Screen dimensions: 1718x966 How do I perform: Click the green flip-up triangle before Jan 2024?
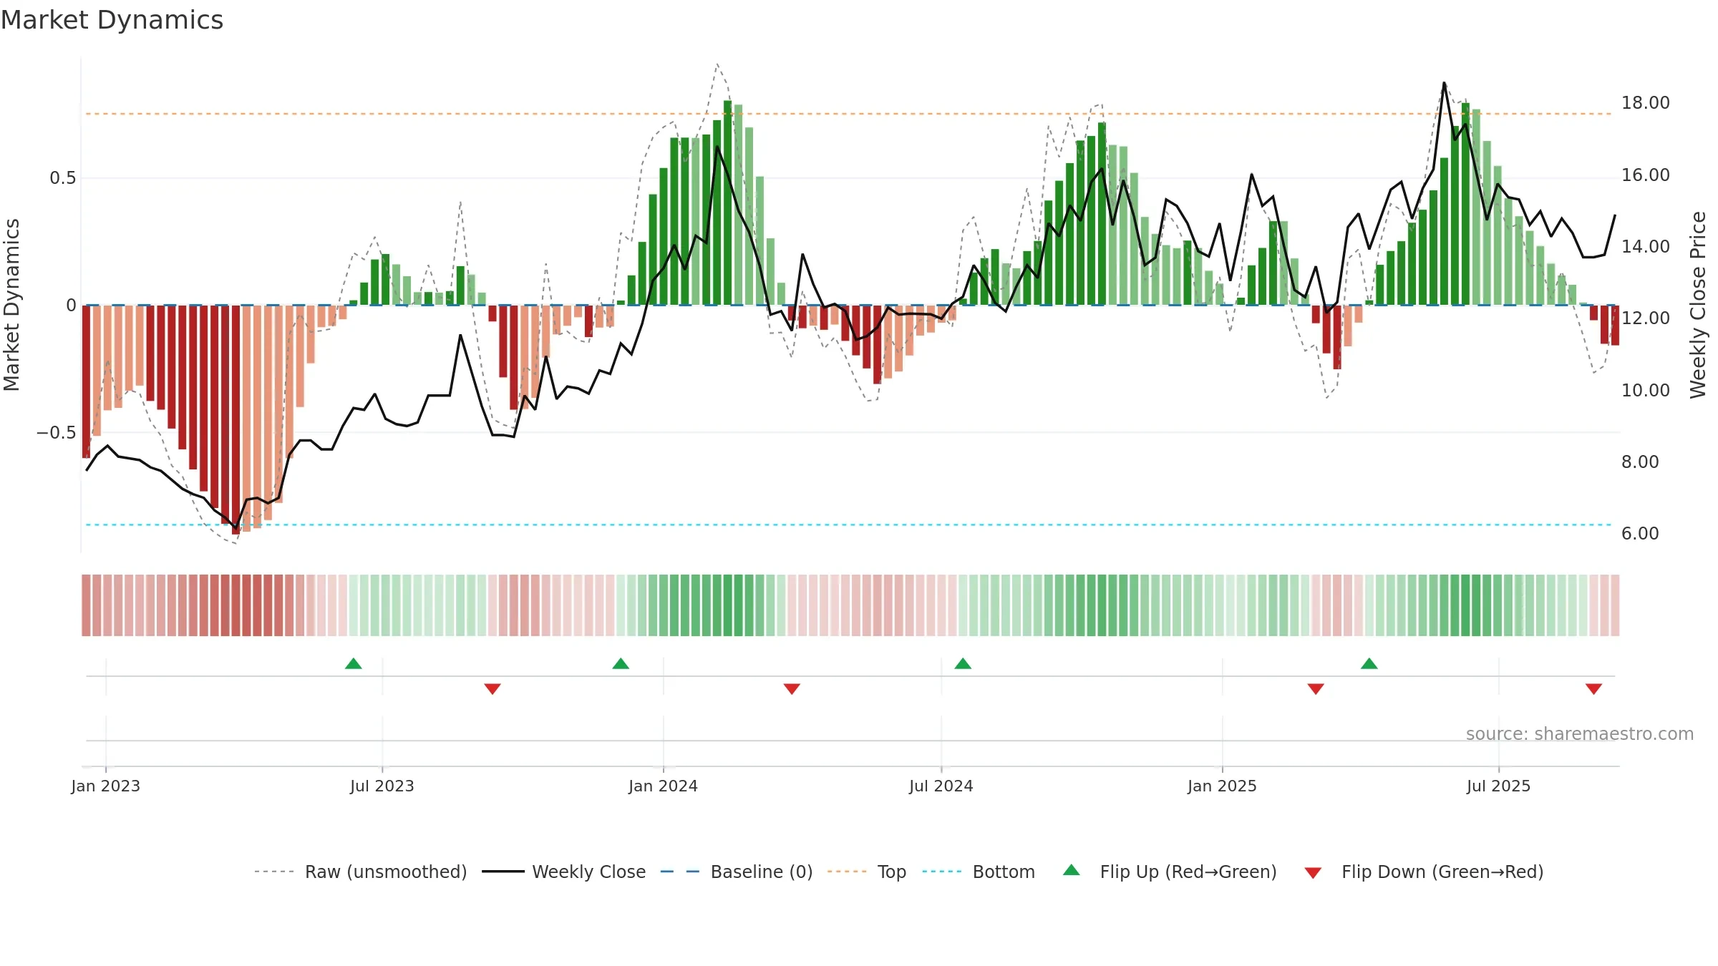coord(621,663)
